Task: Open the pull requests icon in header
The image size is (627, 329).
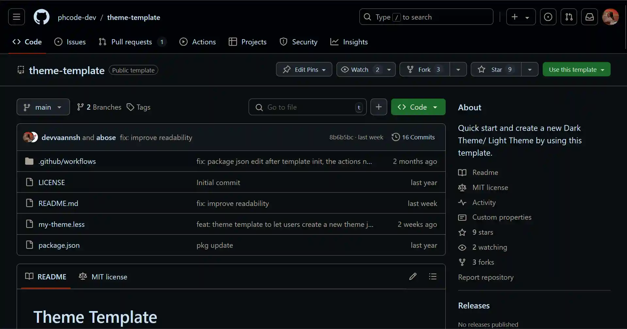Action: click(x=569, y=17)
